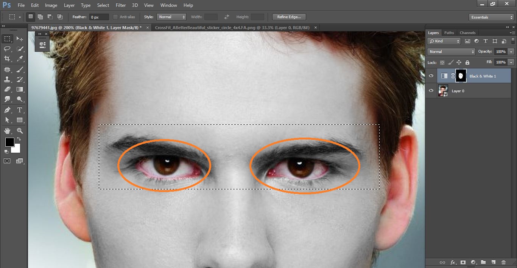The image size is (517, 268).
Task: Open the Filter menu
Action: [x=120, y=5]
